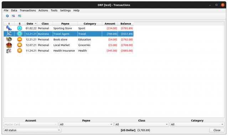Click the airplane icon in Travel Agent row

pyautogui.click(x=9, y=34)
